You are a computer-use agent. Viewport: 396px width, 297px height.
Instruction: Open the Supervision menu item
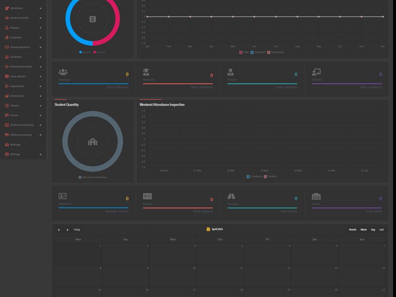coord(23,86)
